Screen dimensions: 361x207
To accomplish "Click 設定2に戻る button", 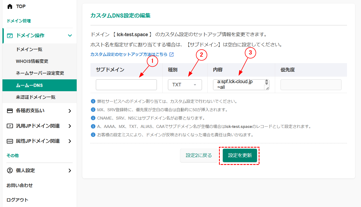I will point(199,155).
